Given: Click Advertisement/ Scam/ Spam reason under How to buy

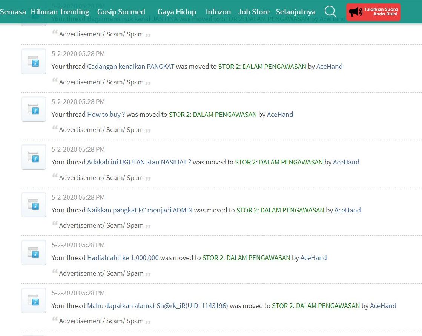Looking at the screenshot, I should pyautogui.click(x=101, y=130).
